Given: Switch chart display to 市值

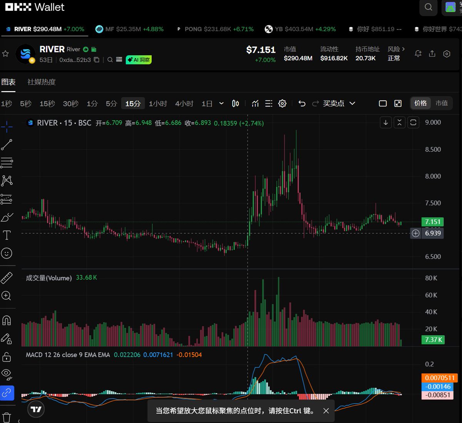Looking at the screenshot, I should click(442, 103).
